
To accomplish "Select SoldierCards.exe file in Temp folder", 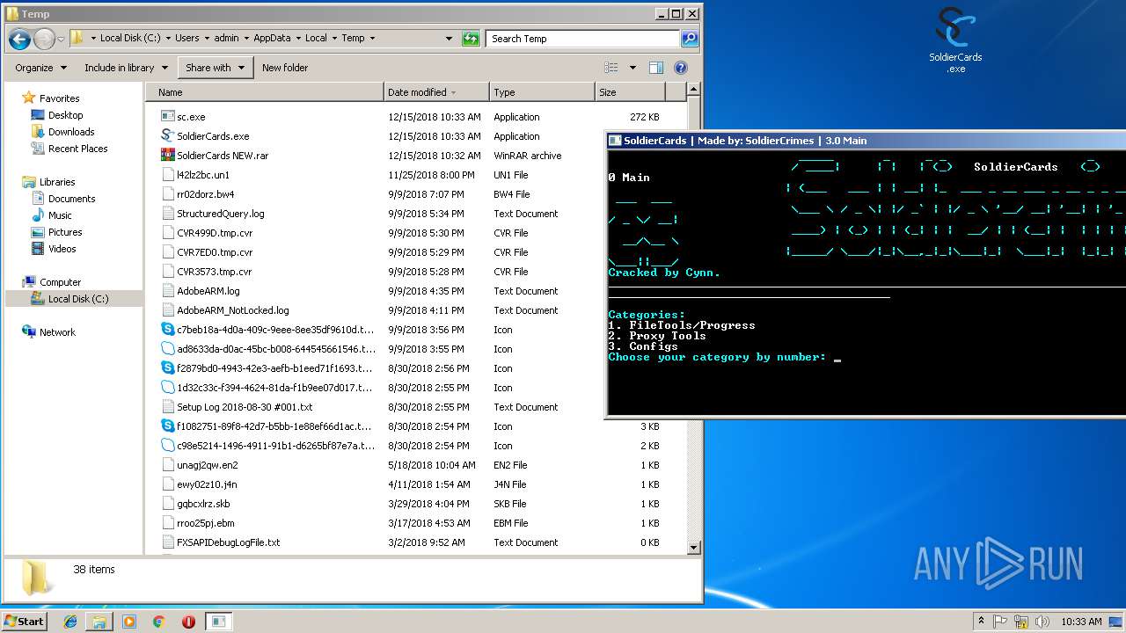I will coord(213,136).
